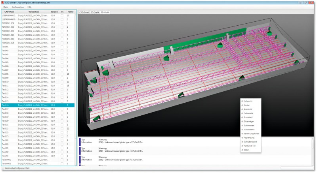317x173 pixels.
Task: Toggle Nullpunkt visibility in context menu
Action: pyautogui.click(x=251, y=101)
